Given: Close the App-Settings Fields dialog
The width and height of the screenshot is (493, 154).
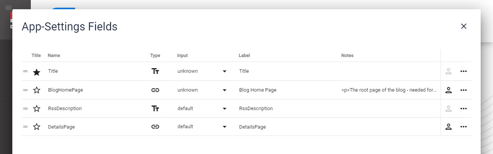Looking at the screenshot, I should point(464,26).
